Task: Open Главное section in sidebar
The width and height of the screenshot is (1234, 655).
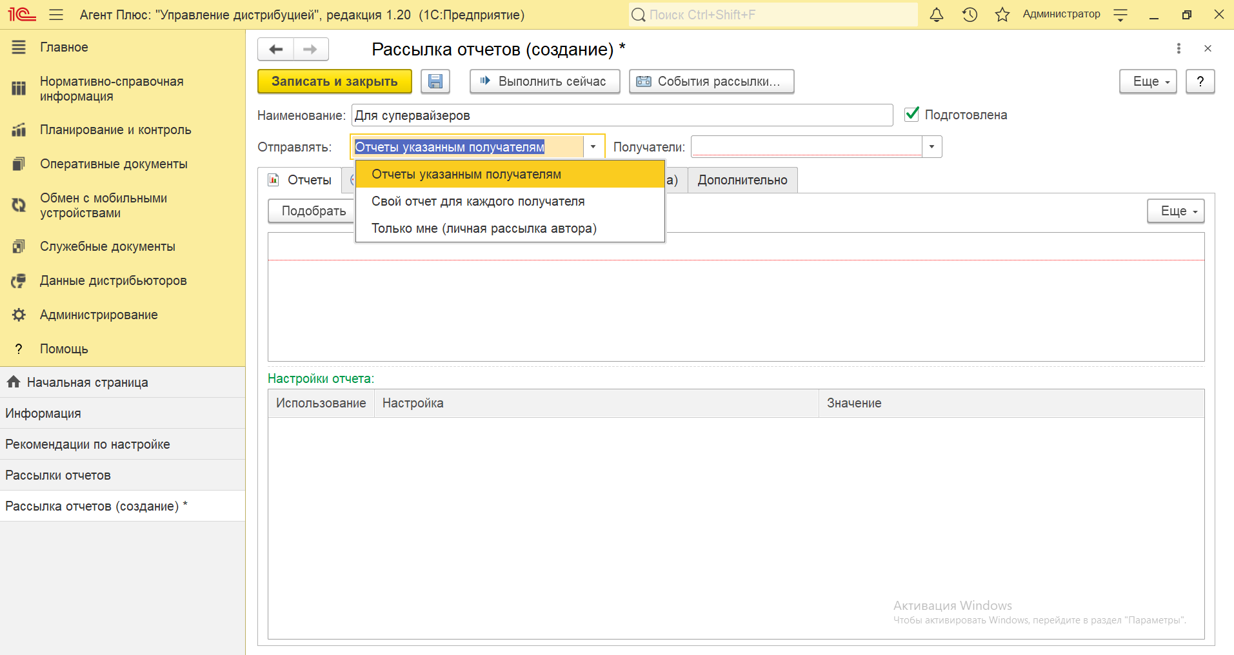Action: 123,47
